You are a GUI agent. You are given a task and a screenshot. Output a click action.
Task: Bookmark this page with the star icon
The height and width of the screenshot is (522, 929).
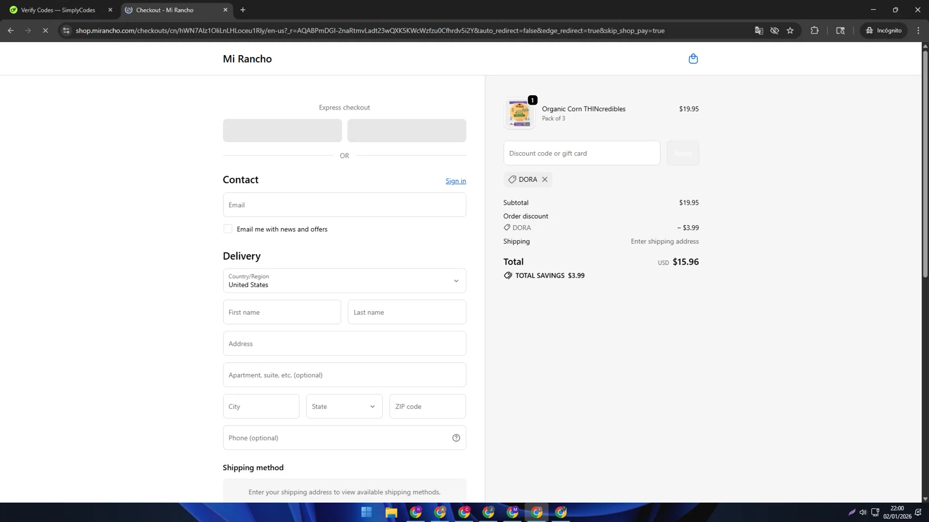click(x=790, y=30)
